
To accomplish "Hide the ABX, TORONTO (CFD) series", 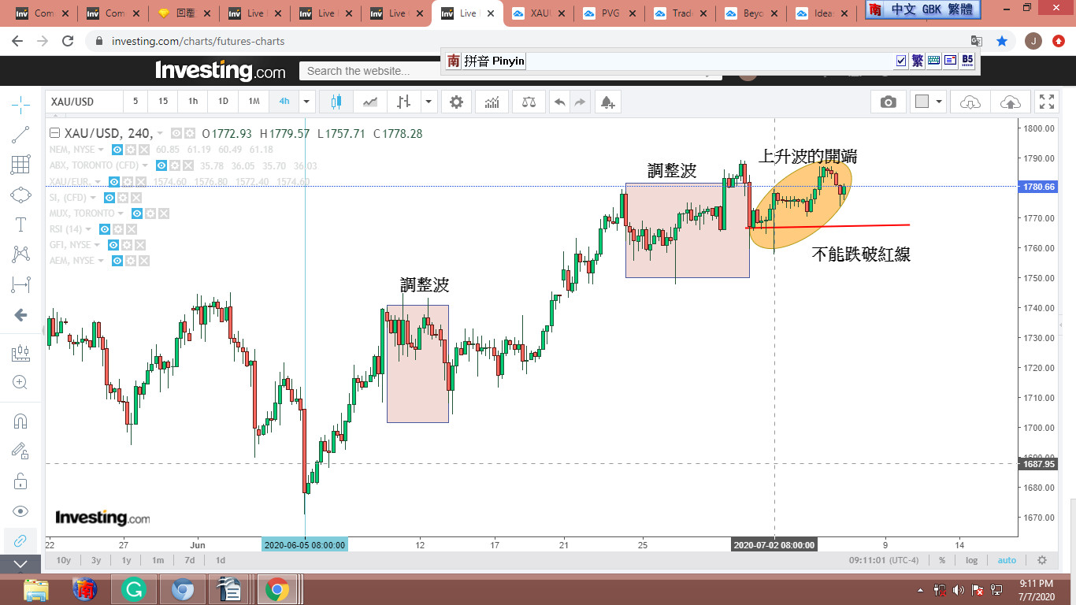I will 161,165.
